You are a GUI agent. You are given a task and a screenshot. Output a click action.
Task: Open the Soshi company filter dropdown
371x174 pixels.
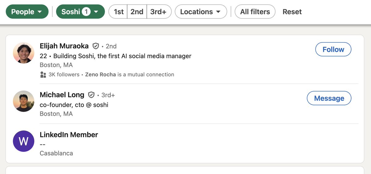point(80,12)
